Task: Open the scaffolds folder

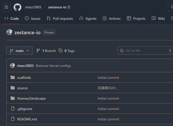Action: [24, 78]
